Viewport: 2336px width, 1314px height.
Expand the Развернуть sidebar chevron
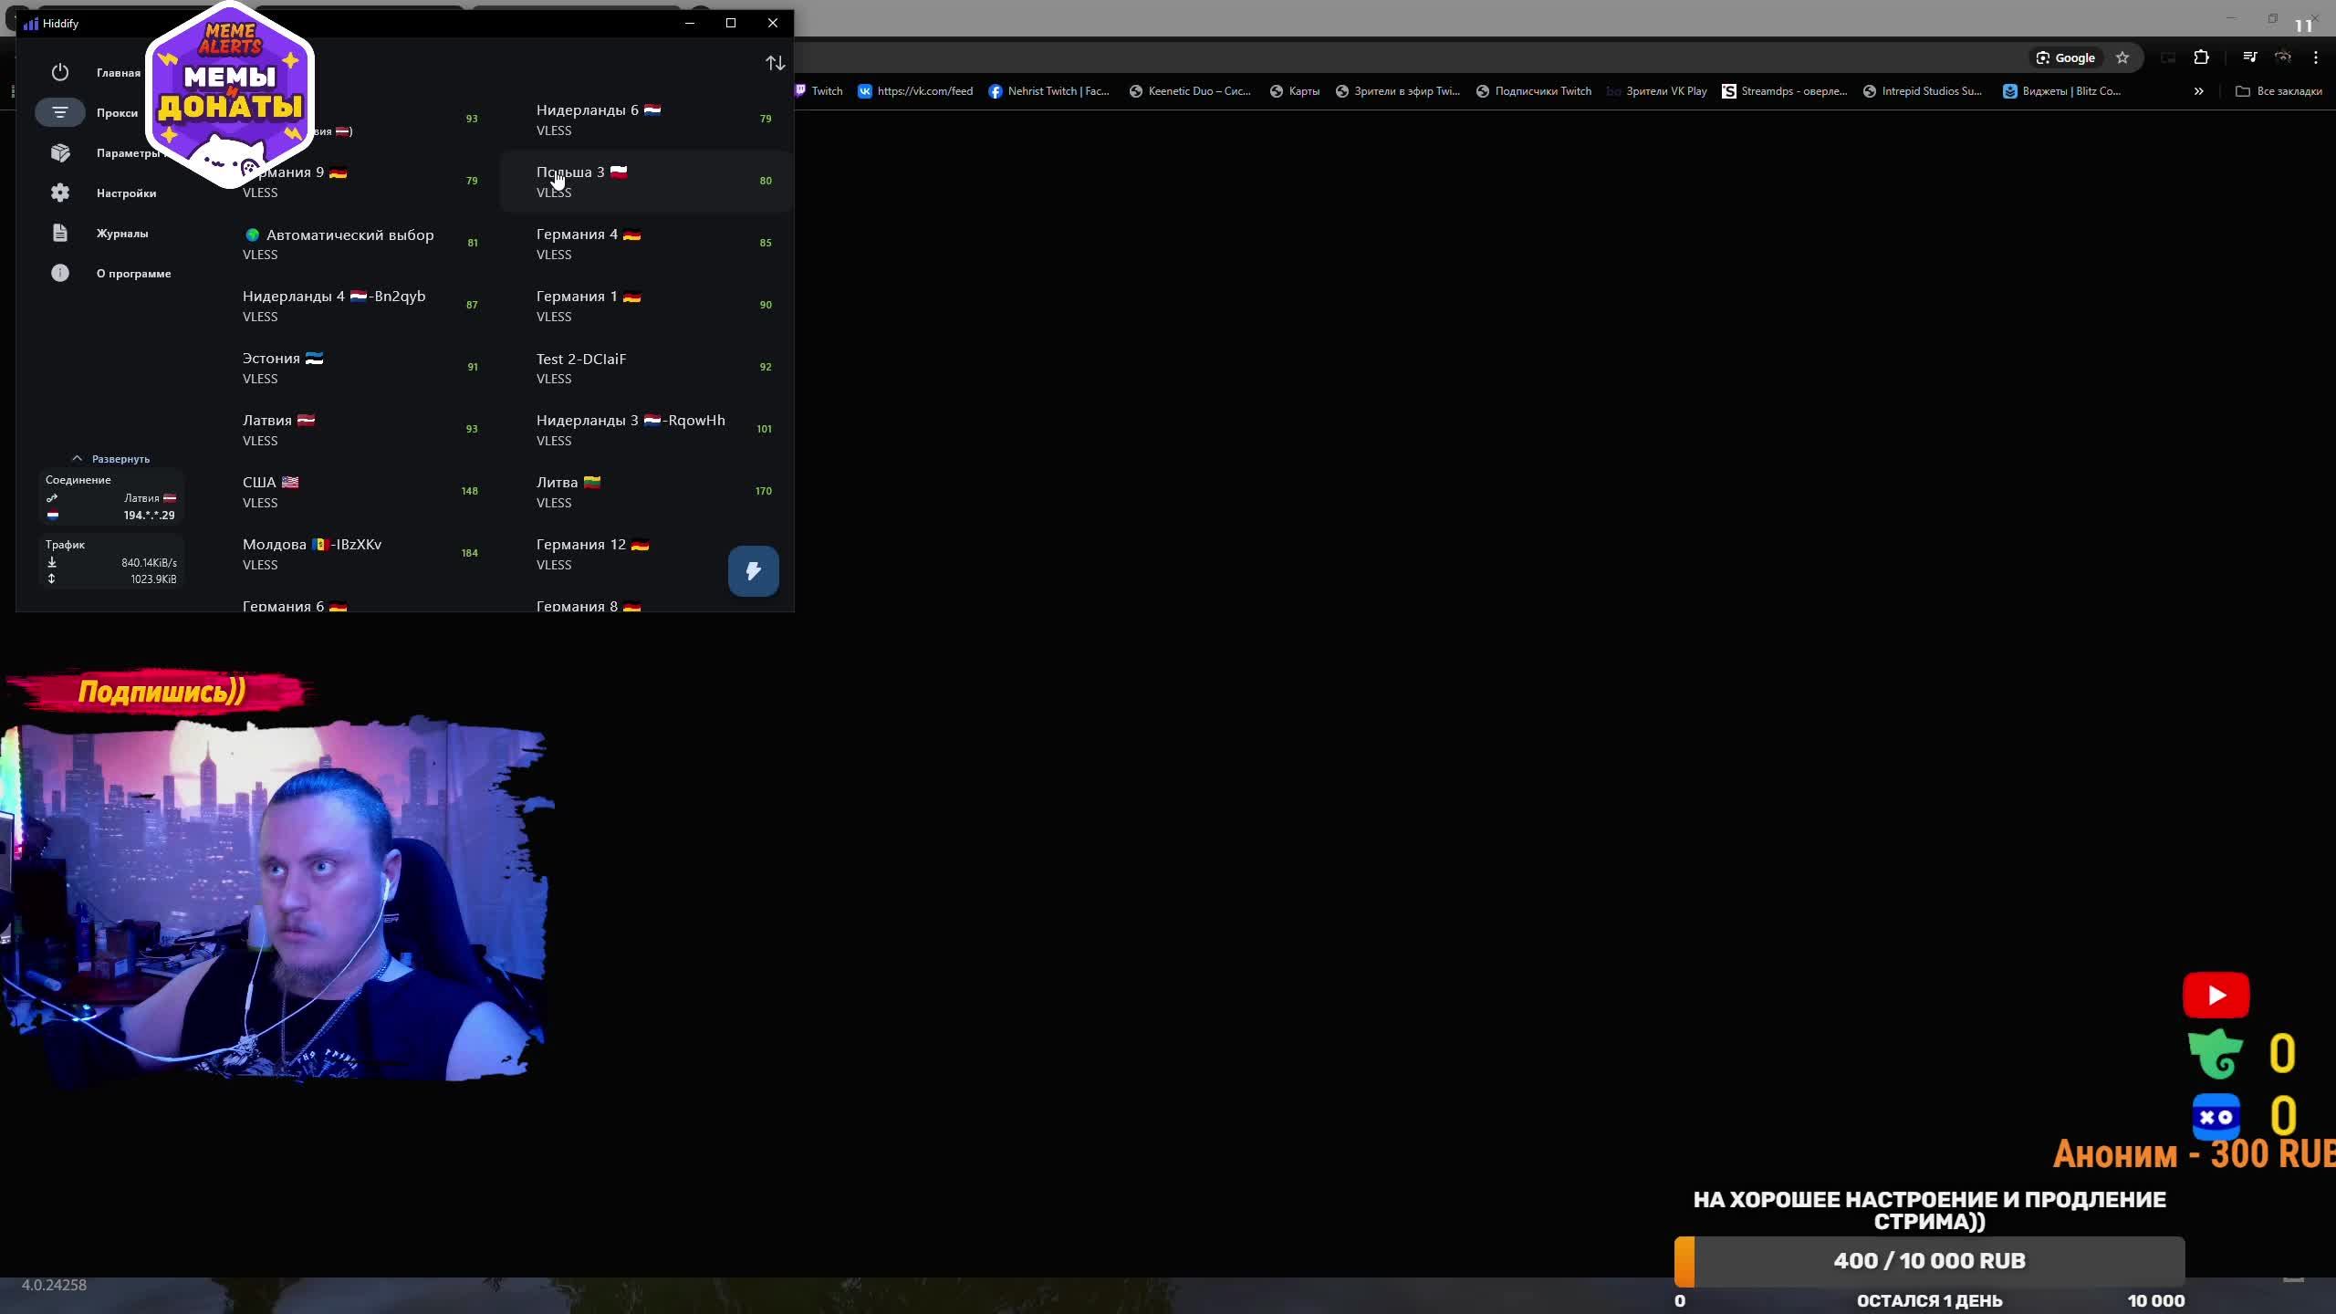pos(78,458)
